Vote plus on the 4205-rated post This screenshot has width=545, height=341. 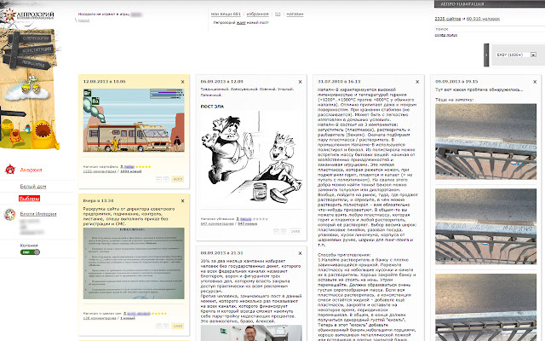pos(166,179)
